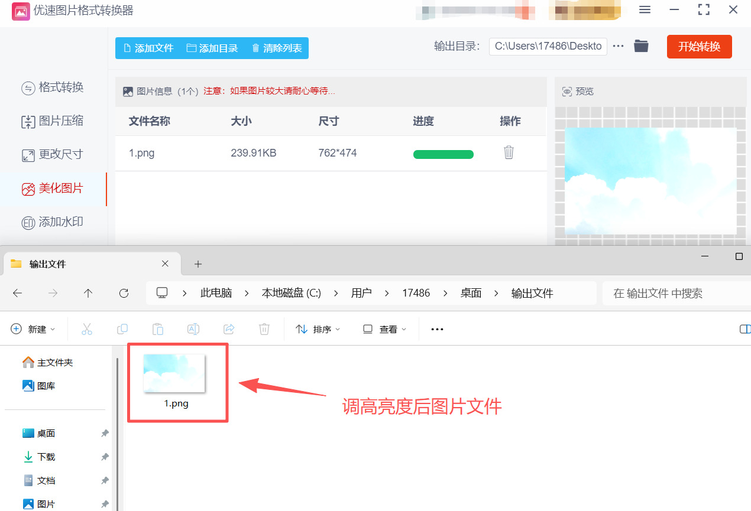Click the up arrow navigation icon
Screen dimensions: 751x511
[88, 293]
